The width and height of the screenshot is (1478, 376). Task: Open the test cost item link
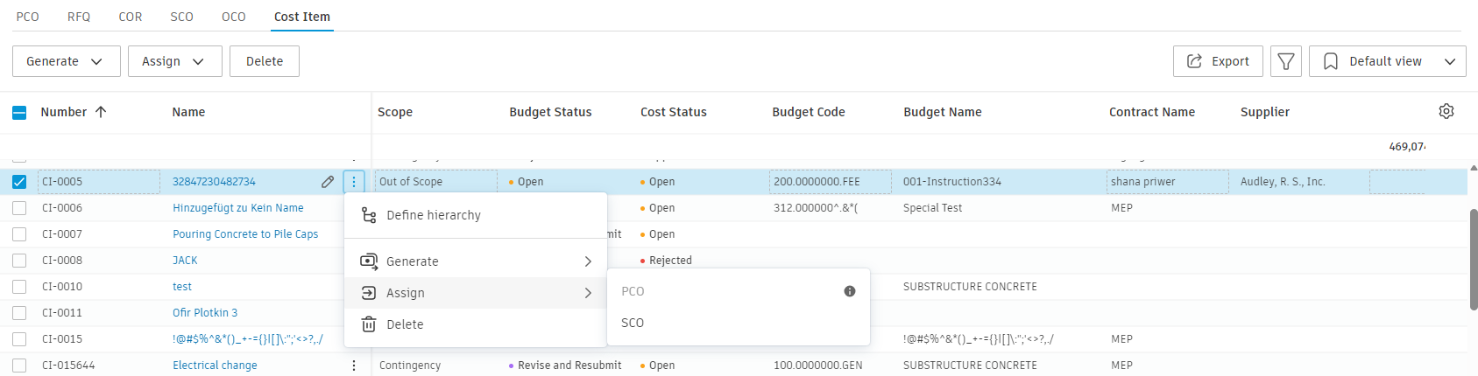[x=182, y=287]
